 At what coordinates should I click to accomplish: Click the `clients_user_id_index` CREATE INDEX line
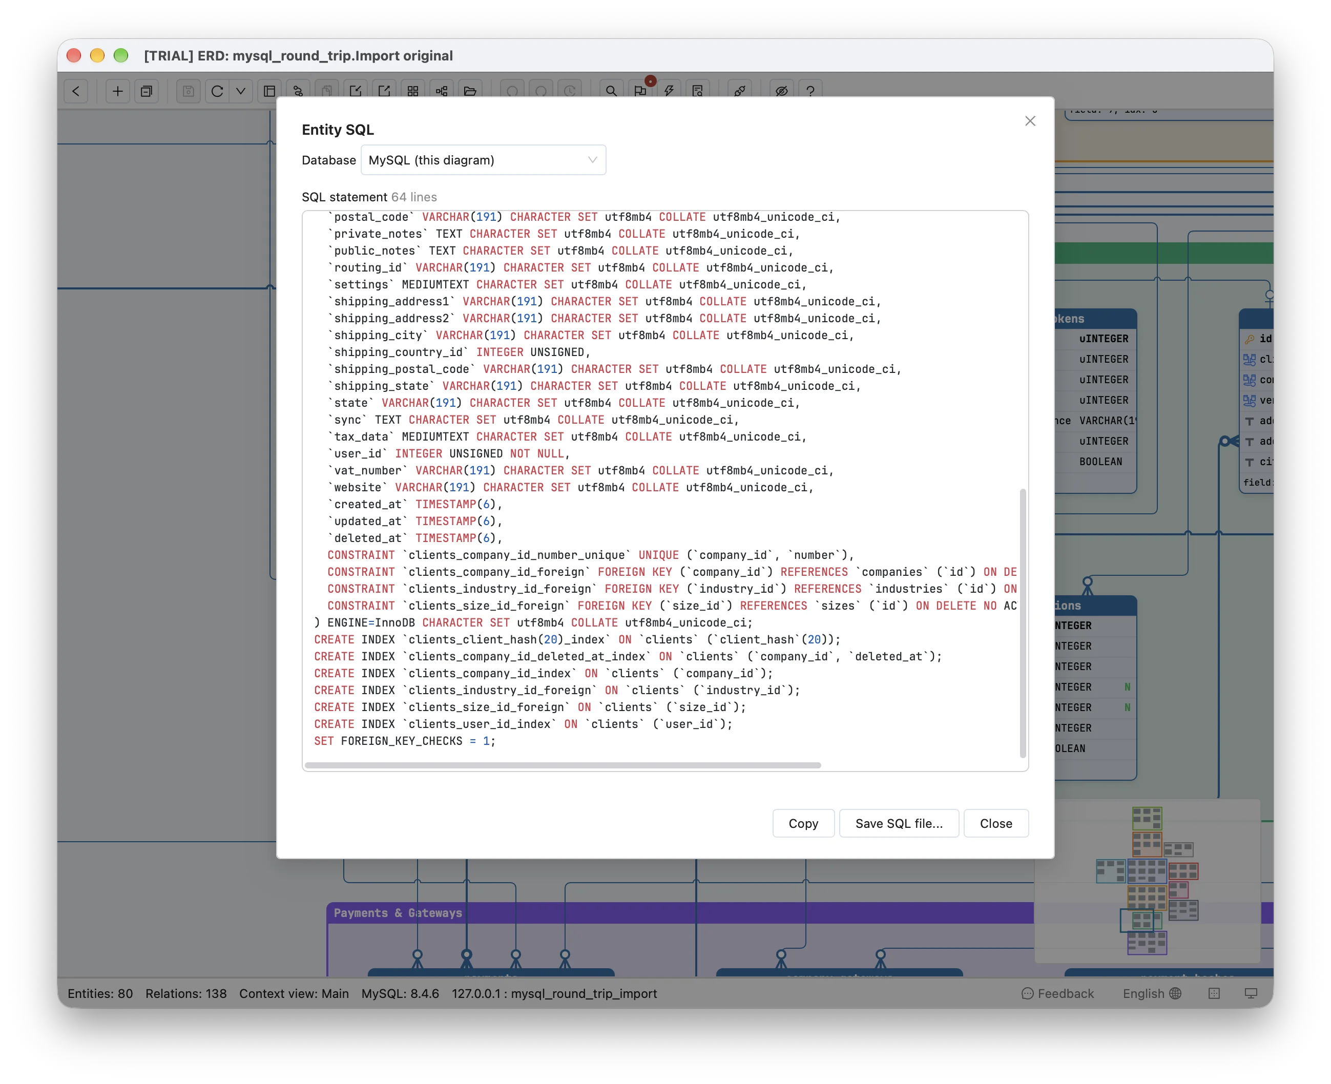[523, 724]
